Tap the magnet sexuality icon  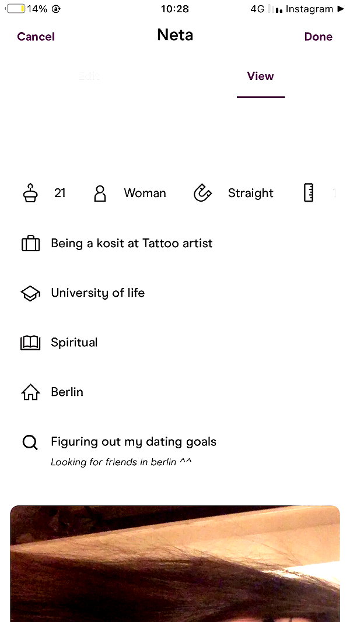click(x=202, y=193)
